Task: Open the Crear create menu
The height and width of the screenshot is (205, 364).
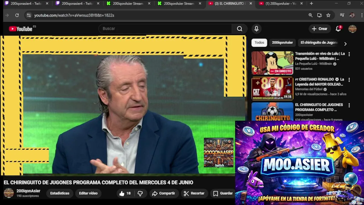Action: click(319, 29)
